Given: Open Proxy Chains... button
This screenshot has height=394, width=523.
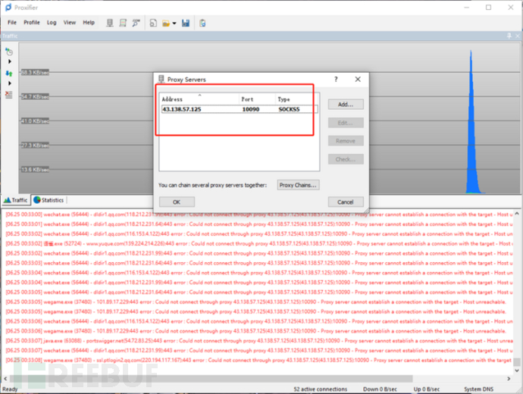Looking at the screenshot, I should pyautogui.click(x=298, y=185).
